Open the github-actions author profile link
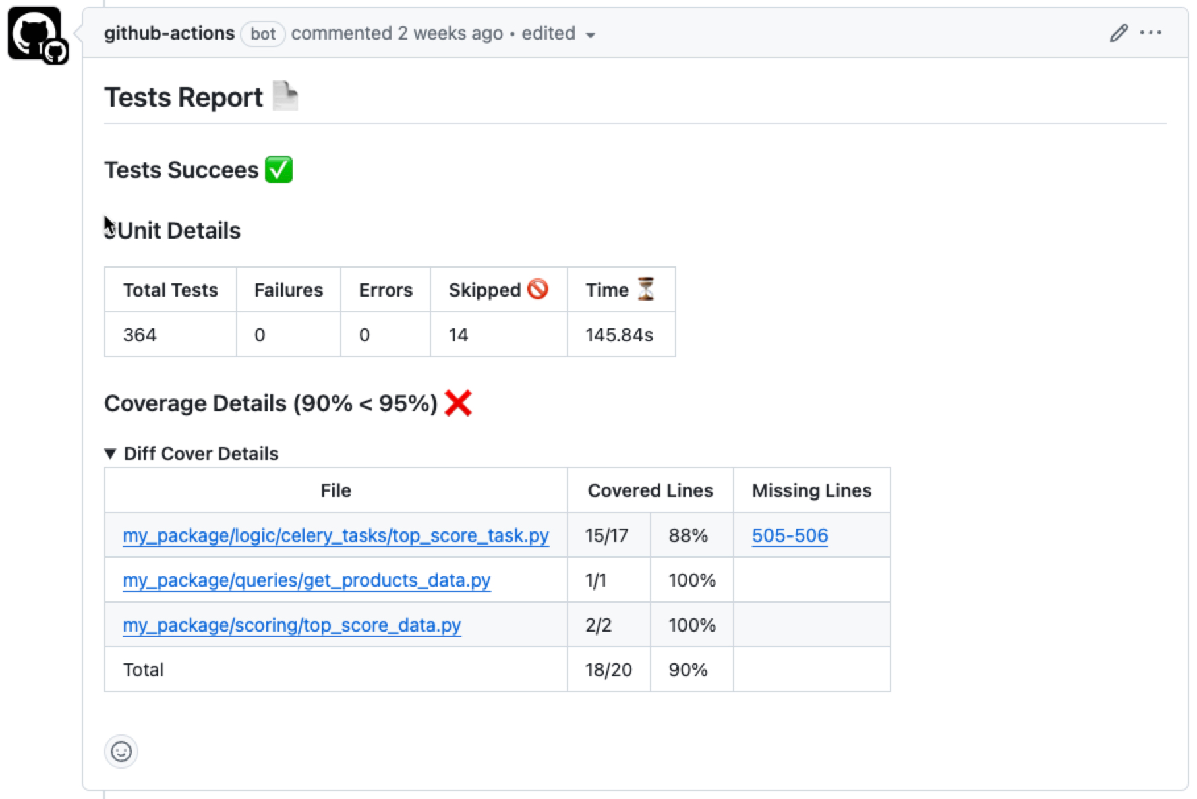Viewport: 1197px width, 799px height. tap(169, 33)
